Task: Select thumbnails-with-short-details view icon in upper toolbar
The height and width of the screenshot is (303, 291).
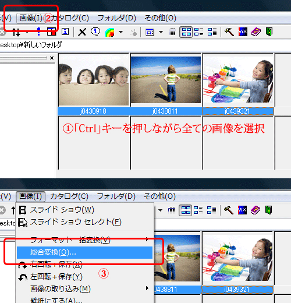Action: click(x=198, y=32)
